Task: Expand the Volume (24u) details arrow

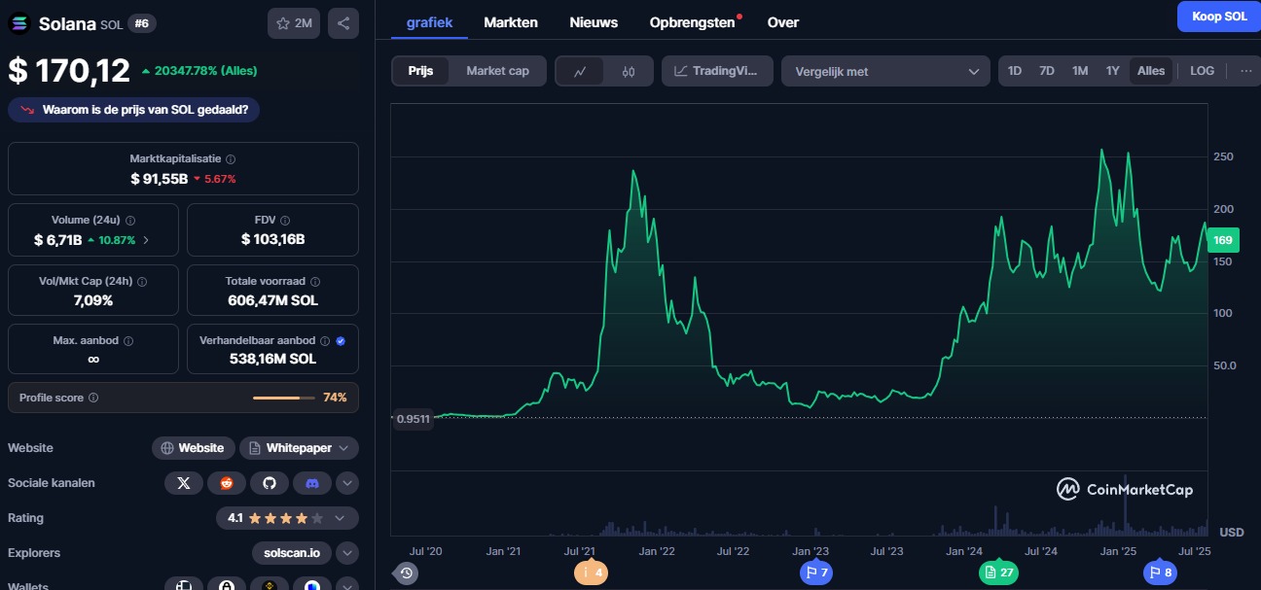Action: (x=147, y=239)
